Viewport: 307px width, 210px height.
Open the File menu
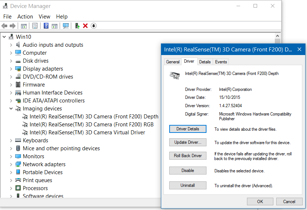pyautogui.click(x=8, y=17)
